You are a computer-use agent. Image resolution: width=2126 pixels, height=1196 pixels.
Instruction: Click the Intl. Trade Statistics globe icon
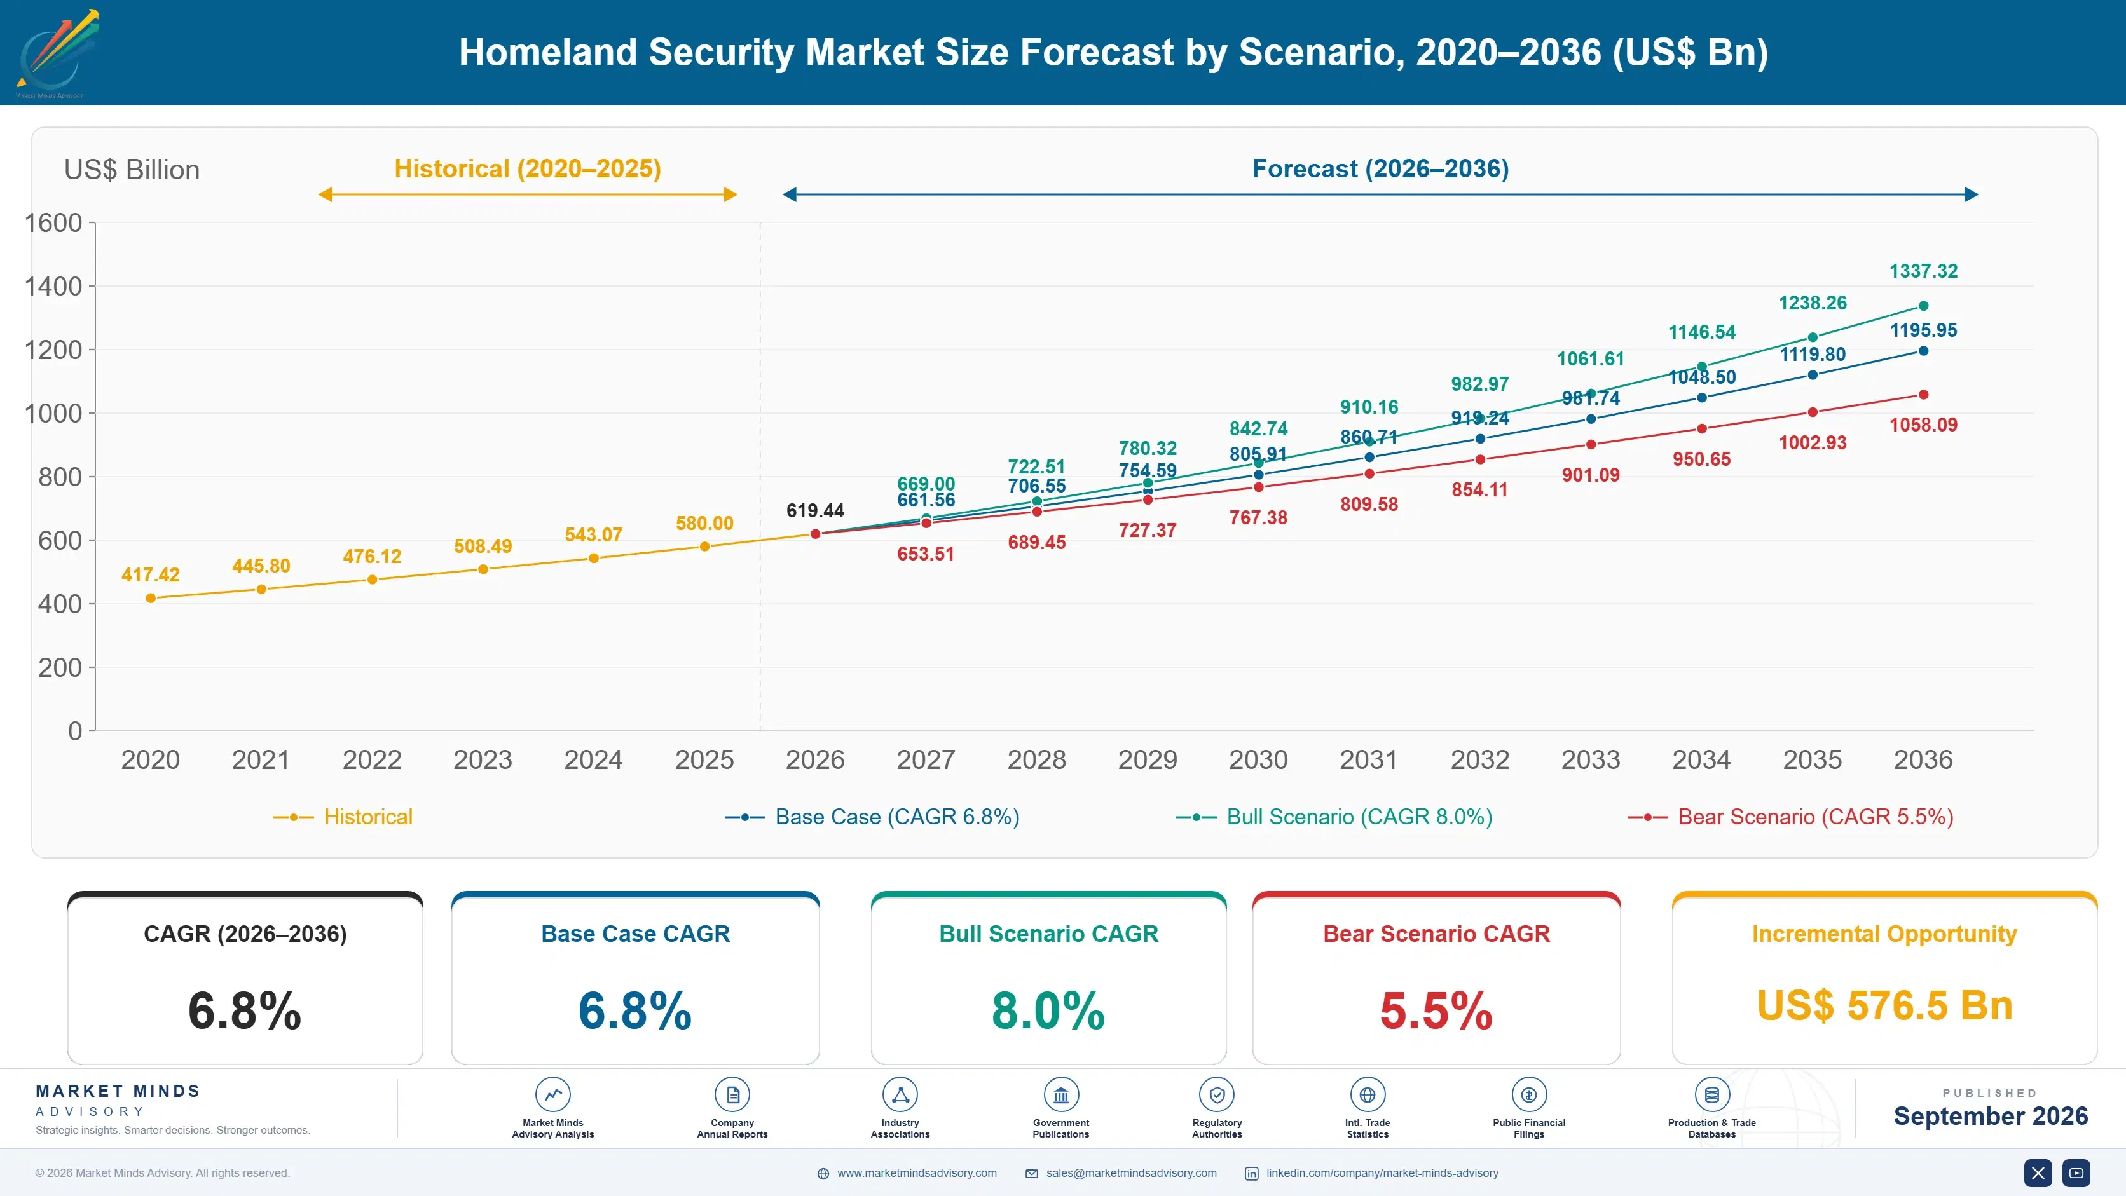1368,1094
